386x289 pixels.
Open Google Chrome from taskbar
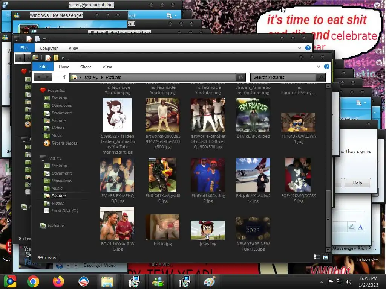click(33, 281)
